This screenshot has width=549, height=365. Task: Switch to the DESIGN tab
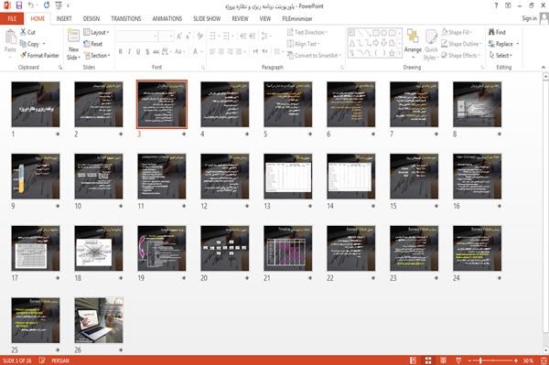coord(91,18)
